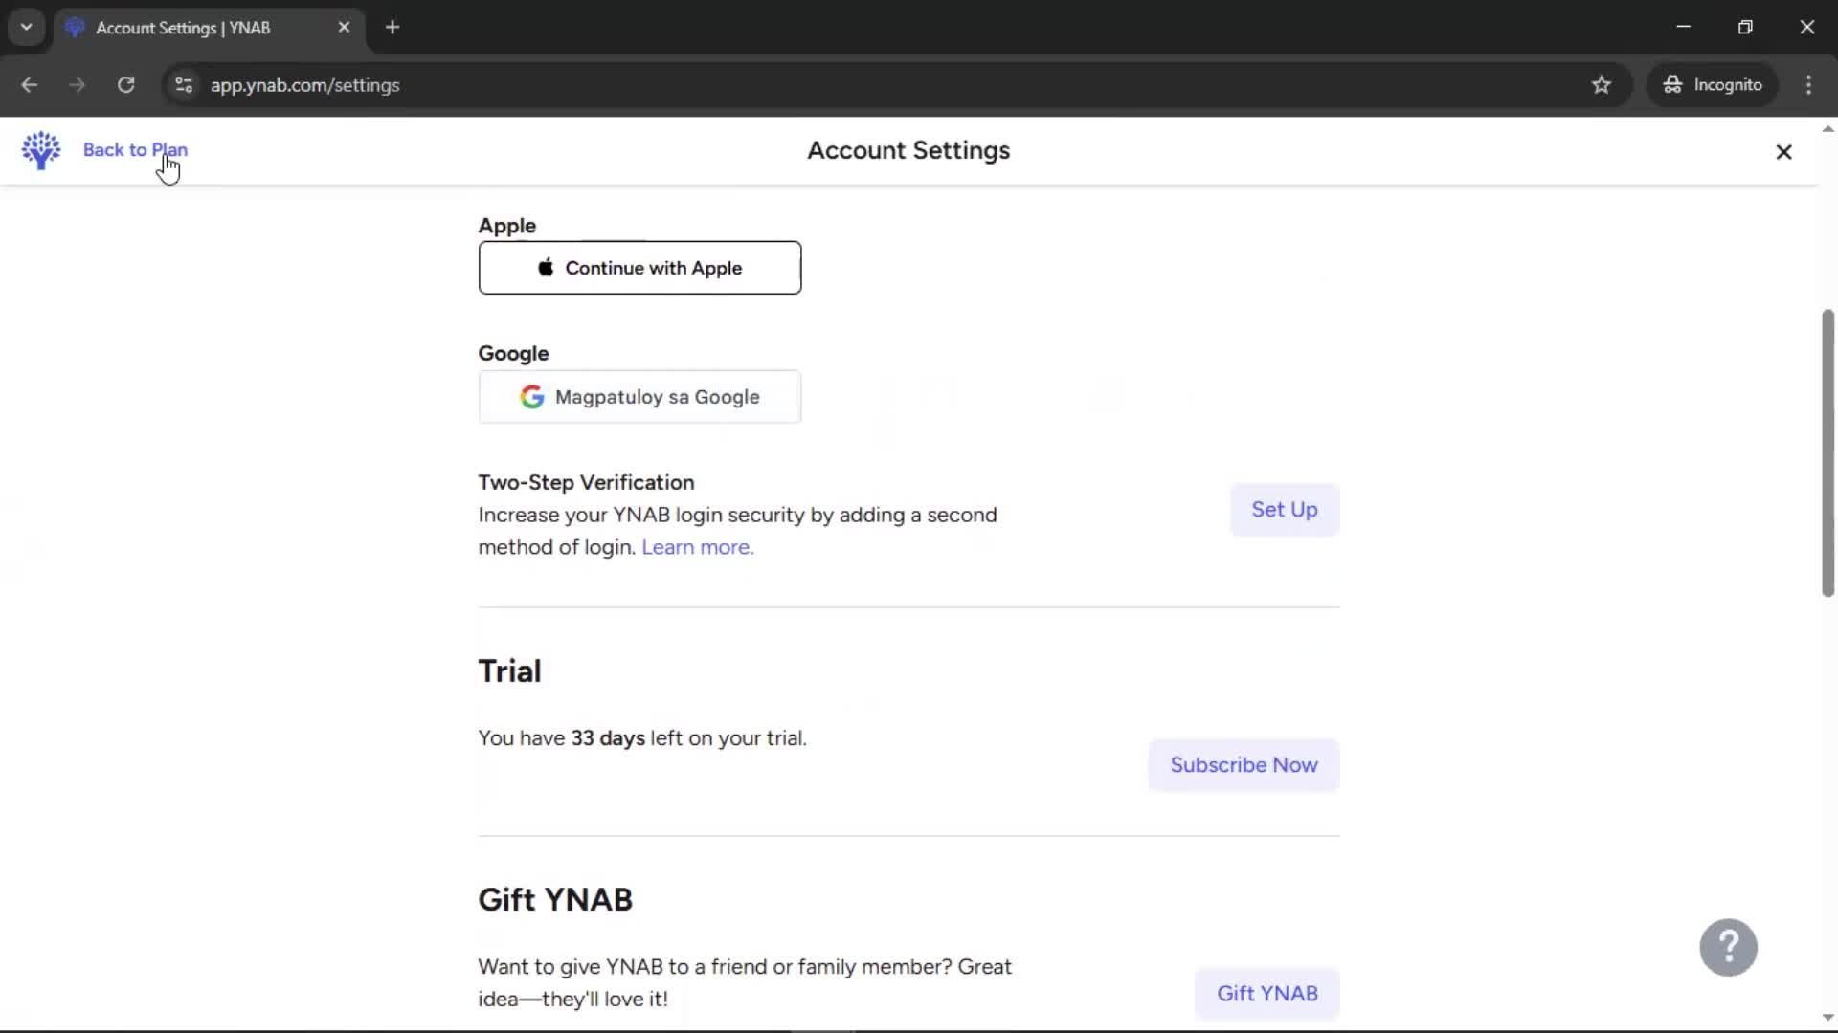
Task: Click the Account Settings page title
Action: 908,151
